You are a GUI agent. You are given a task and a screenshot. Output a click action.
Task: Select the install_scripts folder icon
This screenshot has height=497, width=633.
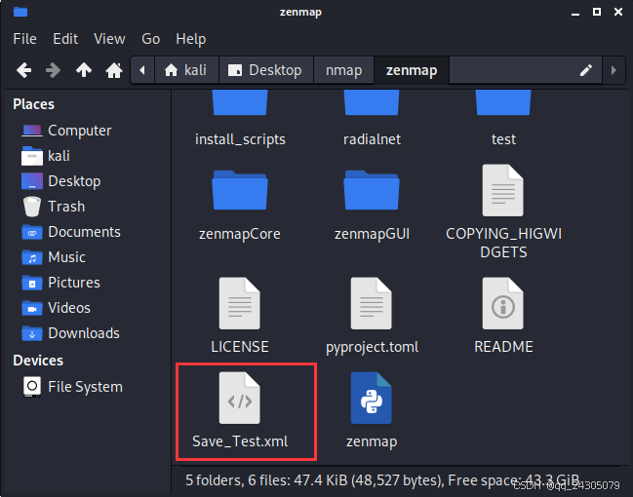pyautogui.click(x=240, y=103)
